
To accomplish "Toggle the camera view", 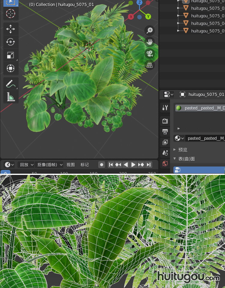I will pos(149,54).
